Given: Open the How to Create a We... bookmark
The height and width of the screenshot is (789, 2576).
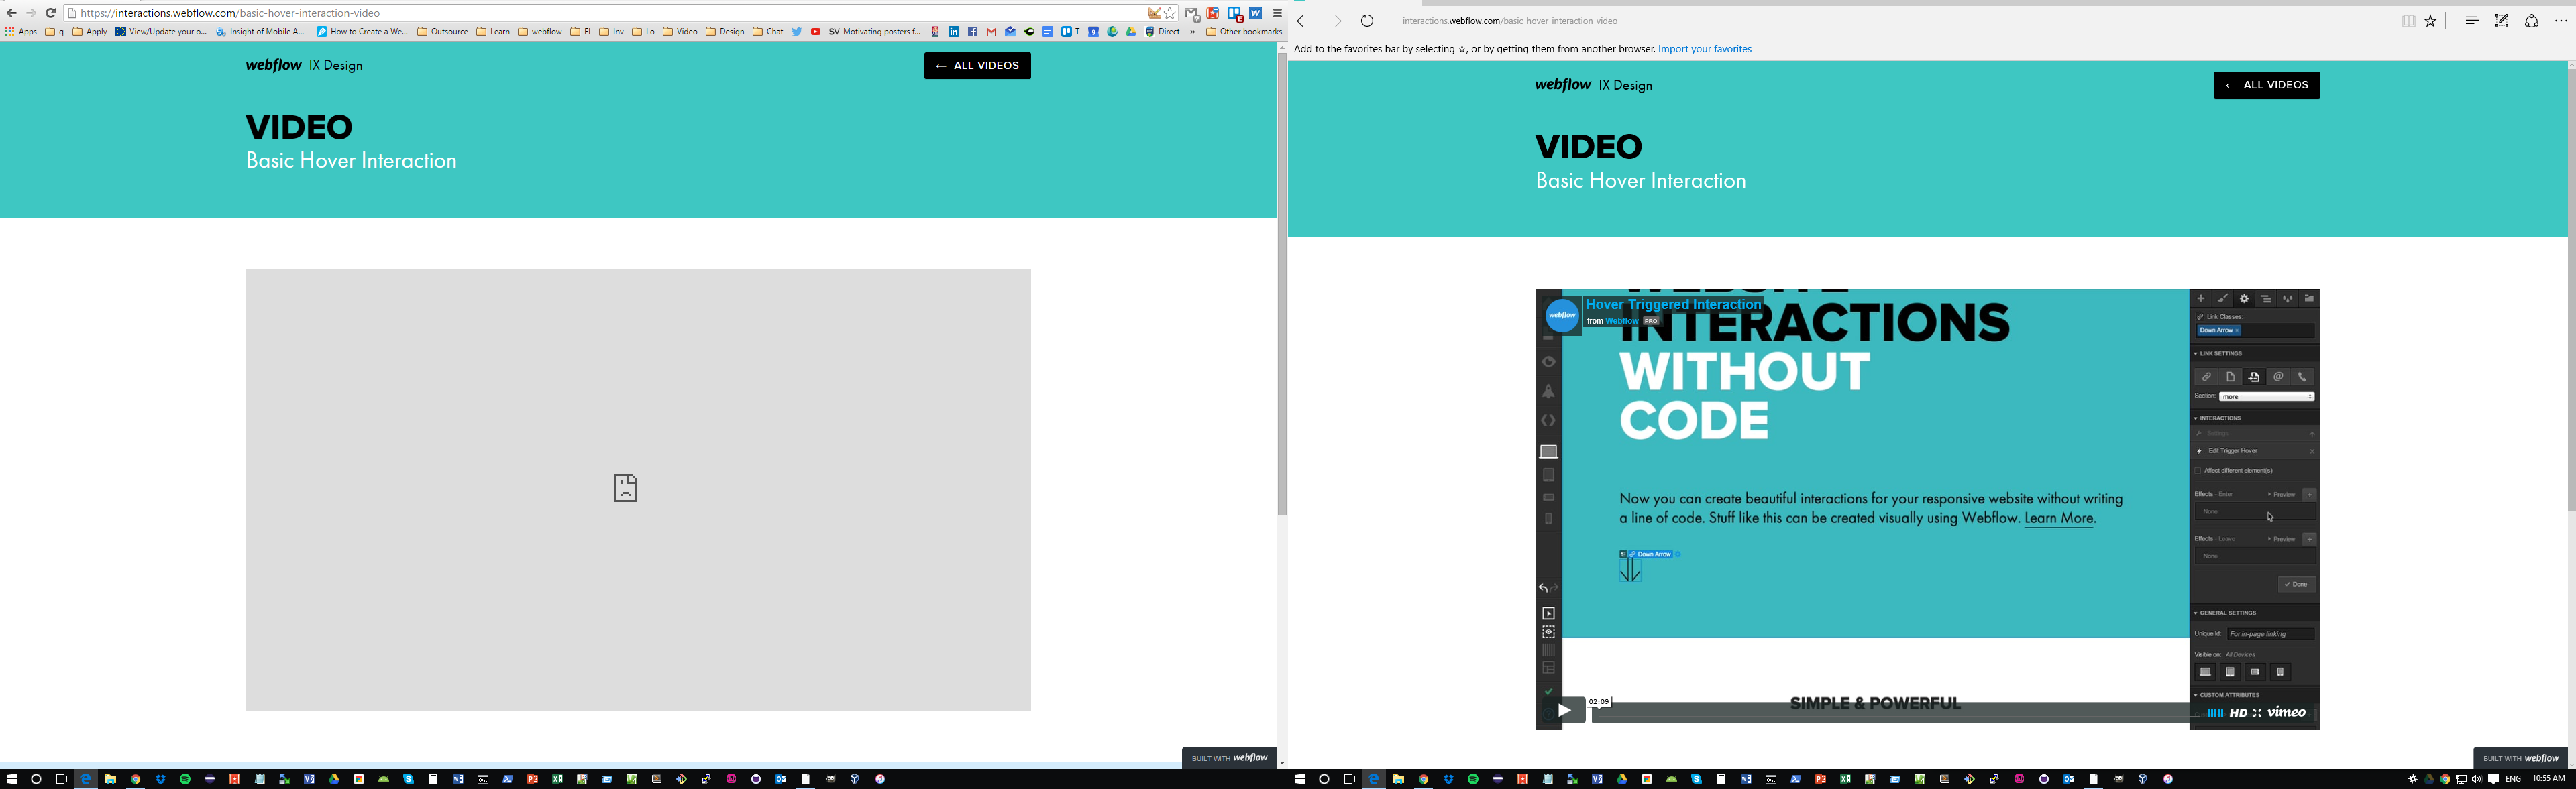Looking at the screenshot, I should coord(362,32).
